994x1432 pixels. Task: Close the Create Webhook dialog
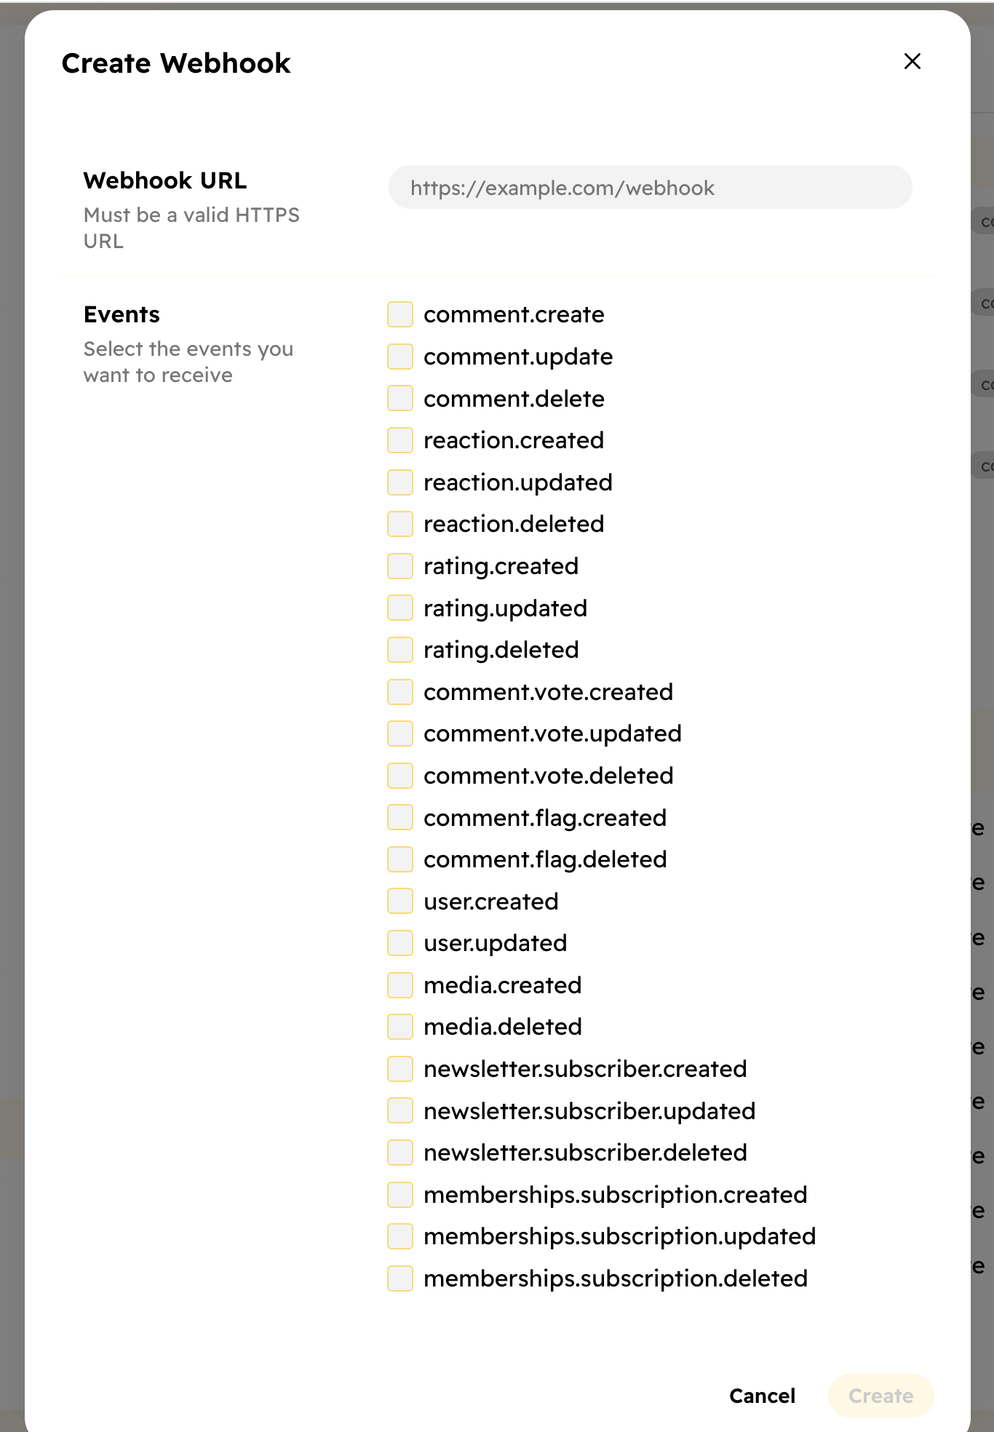[x=912, y=61]
